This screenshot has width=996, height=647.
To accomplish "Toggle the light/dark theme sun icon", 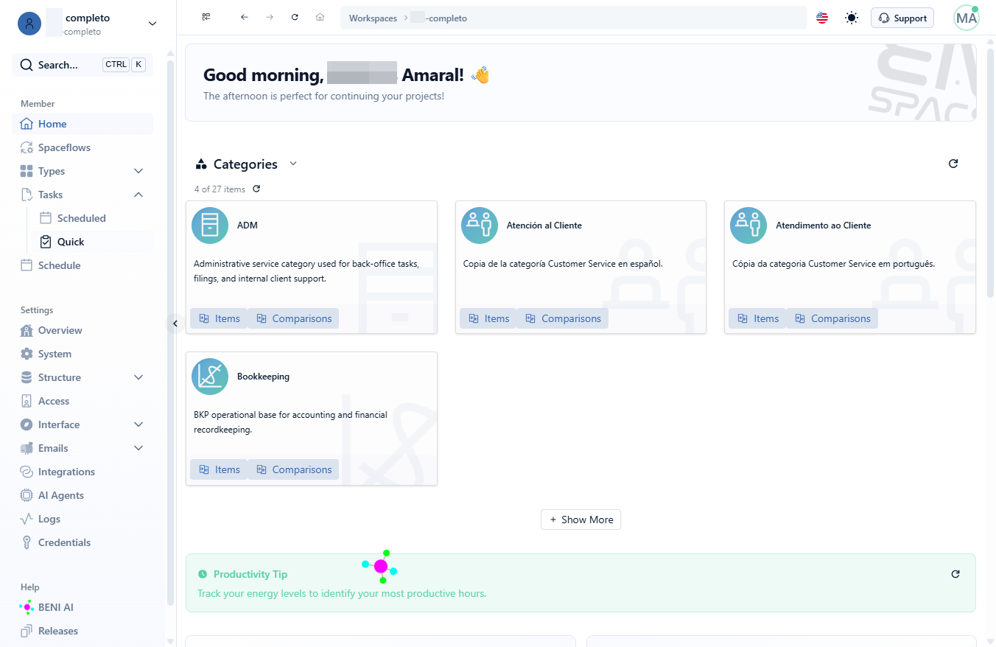I will 852,18.
